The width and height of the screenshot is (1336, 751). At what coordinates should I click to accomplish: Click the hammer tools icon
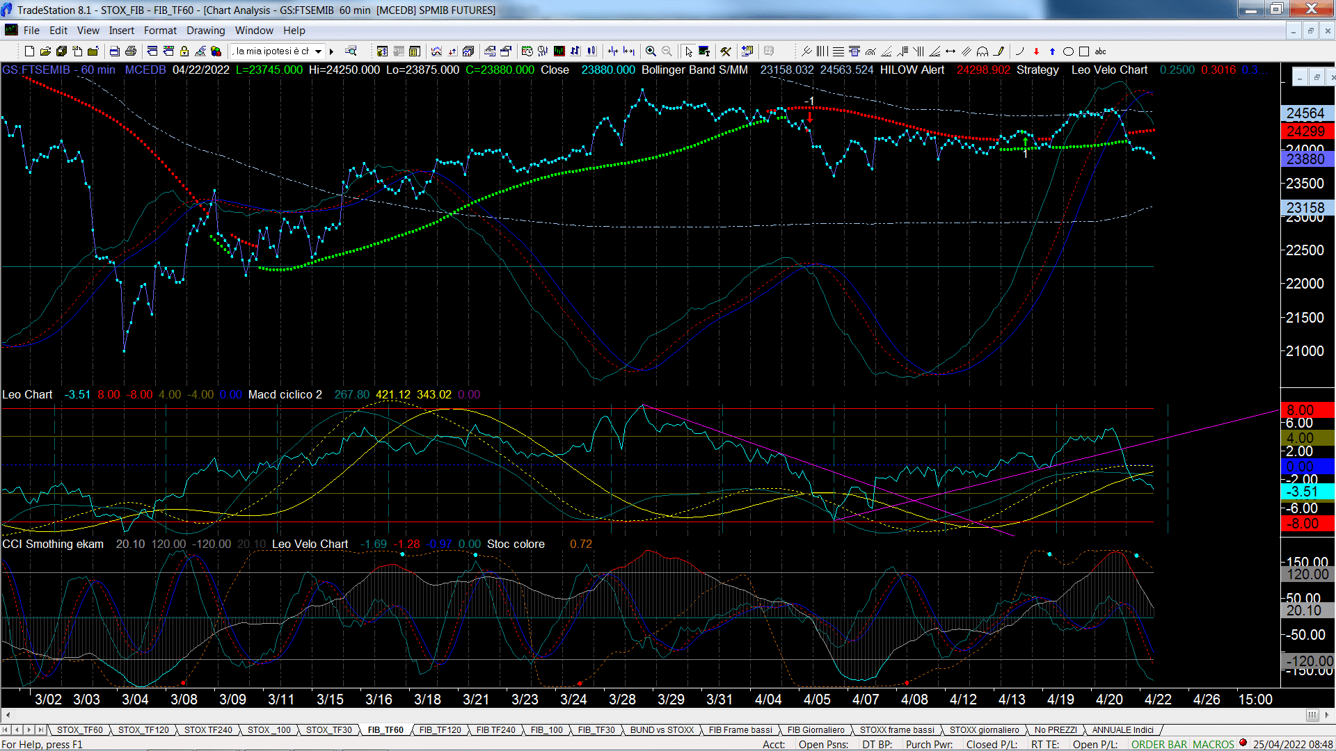(x=725, y=51)
